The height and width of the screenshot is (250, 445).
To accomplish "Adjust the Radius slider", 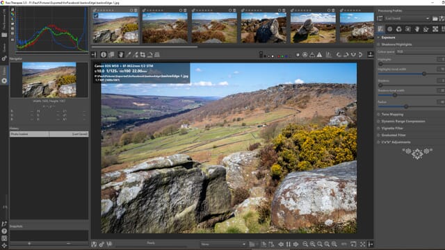I will click(x=406, y=106).
